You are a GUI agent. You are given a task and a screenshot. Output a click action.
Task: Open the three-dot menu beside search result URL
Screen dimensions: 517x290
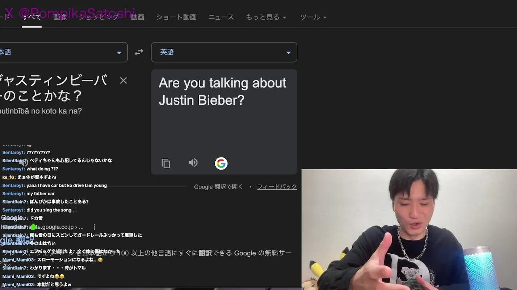[x=94, y=227]
